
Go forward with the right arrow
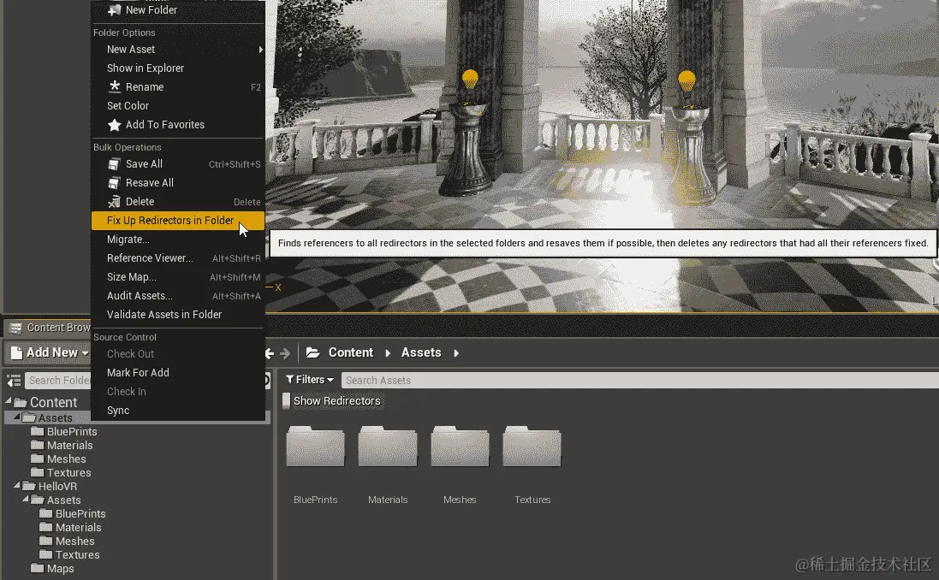click(285, 353)
